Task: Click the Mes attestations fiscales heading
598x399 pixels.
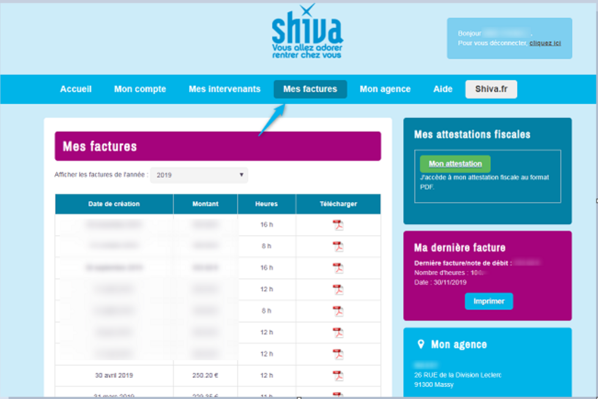Action: pos(472,135)
